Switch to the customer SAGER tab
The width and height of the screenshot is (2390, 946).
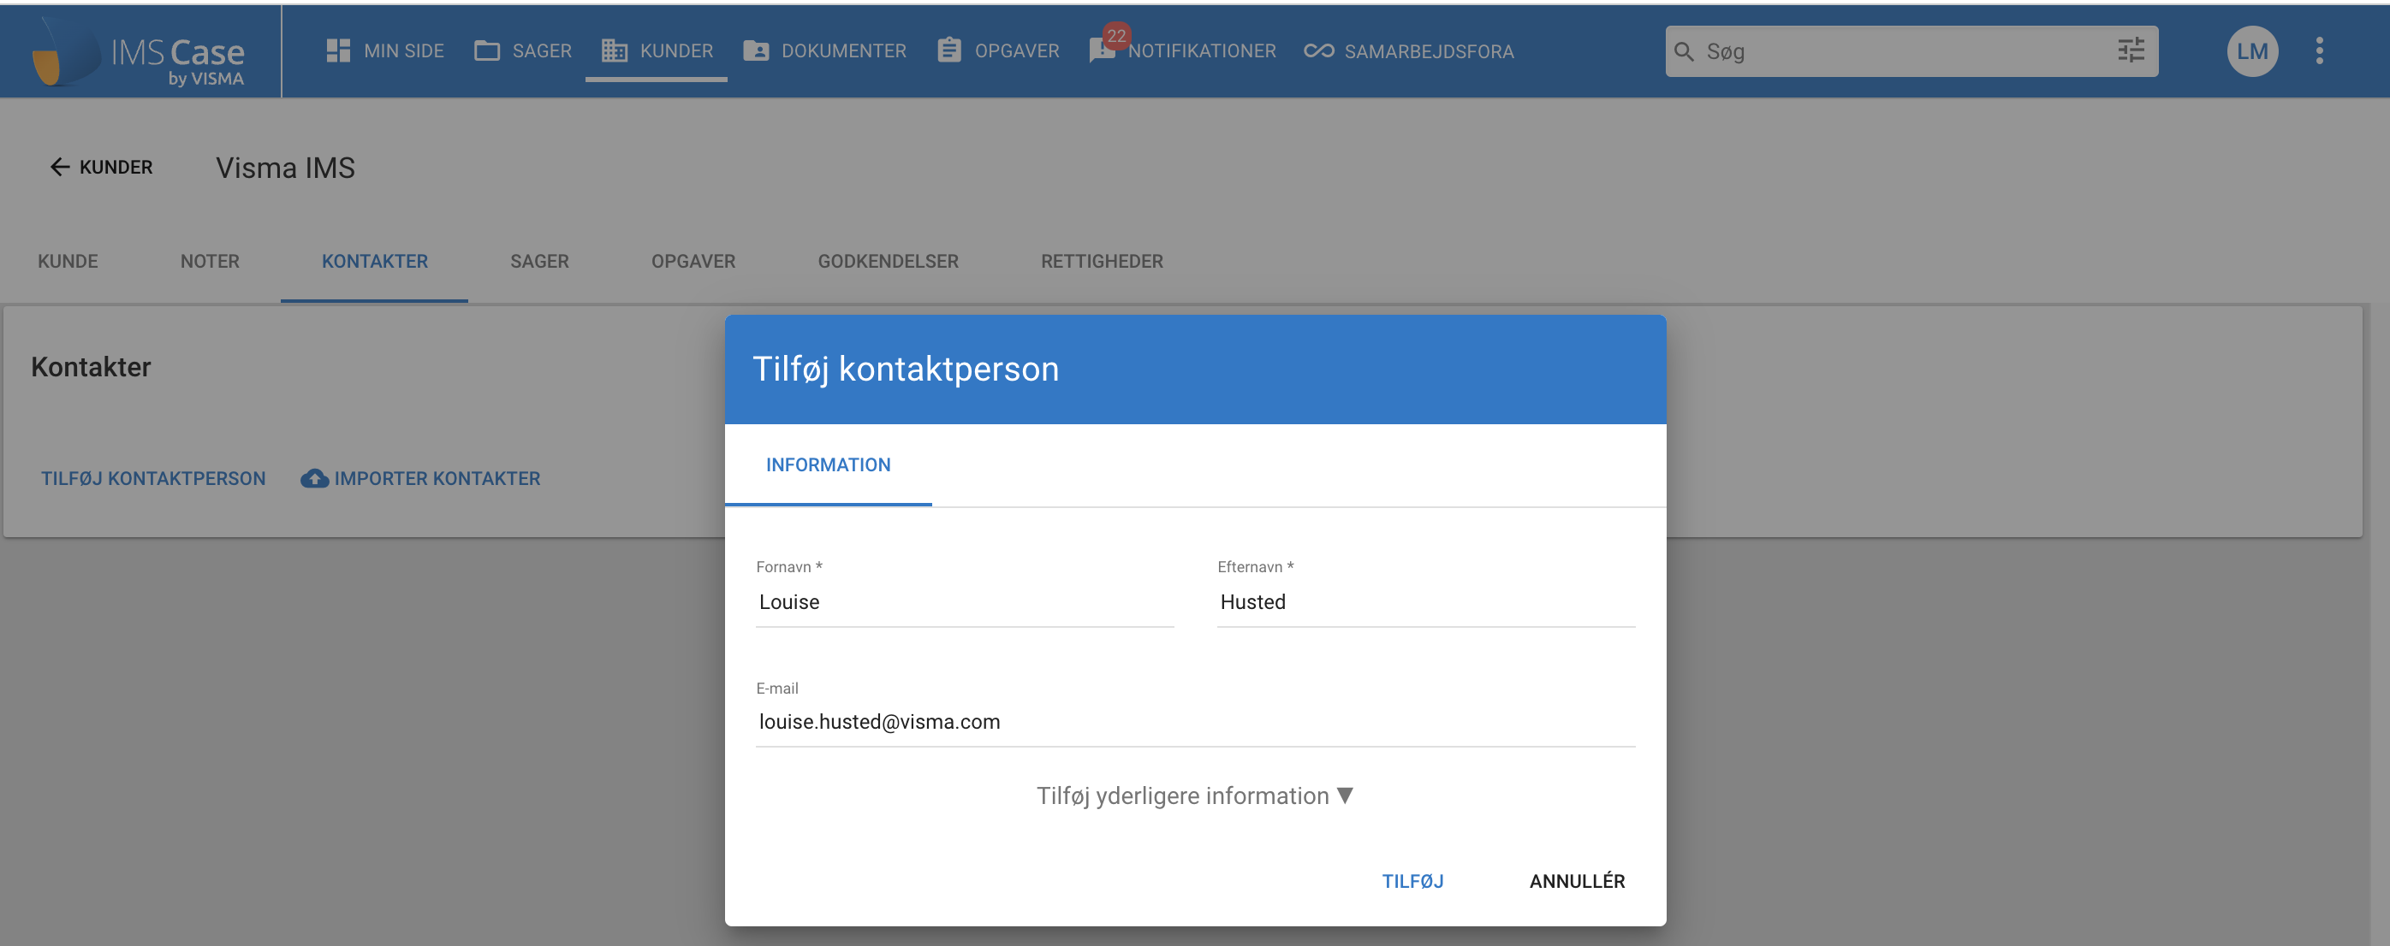(x=539, y=262)
